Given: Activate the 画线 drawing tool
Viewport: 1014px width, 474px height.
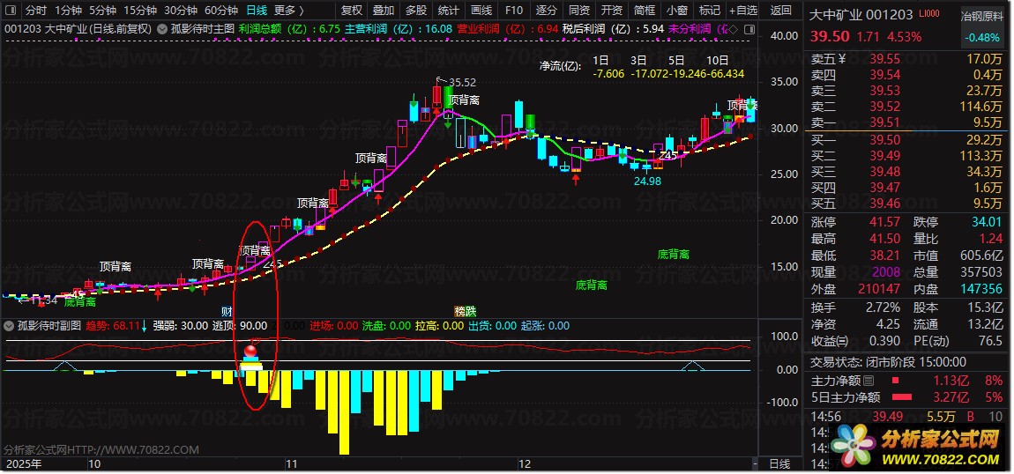Looking at the screenshot, I should (x=481, y=11).
